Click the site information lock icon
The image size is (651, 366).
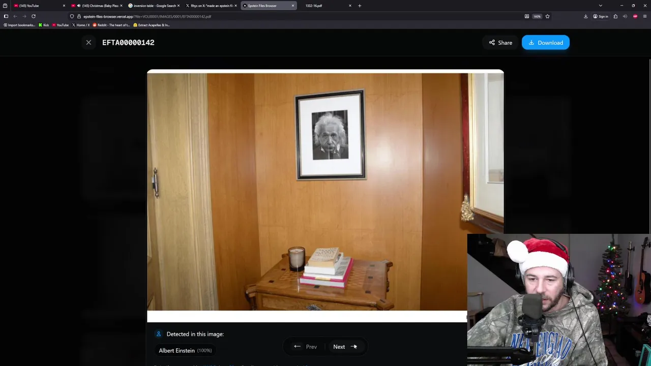pos(79,16)
